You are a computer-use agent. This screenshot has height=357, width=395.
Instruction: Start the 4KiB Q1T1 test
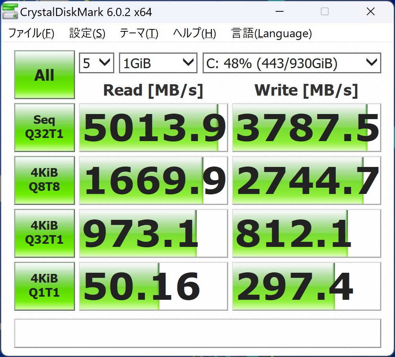tap(45, 286)
